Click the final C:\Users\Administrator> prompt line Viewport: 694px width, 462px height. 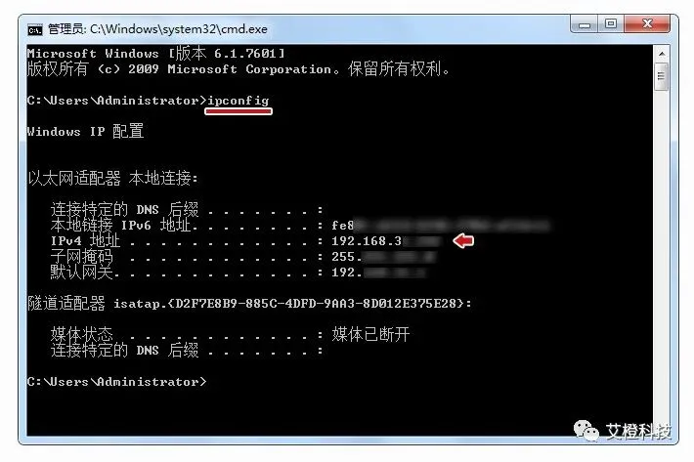point(117,382)
